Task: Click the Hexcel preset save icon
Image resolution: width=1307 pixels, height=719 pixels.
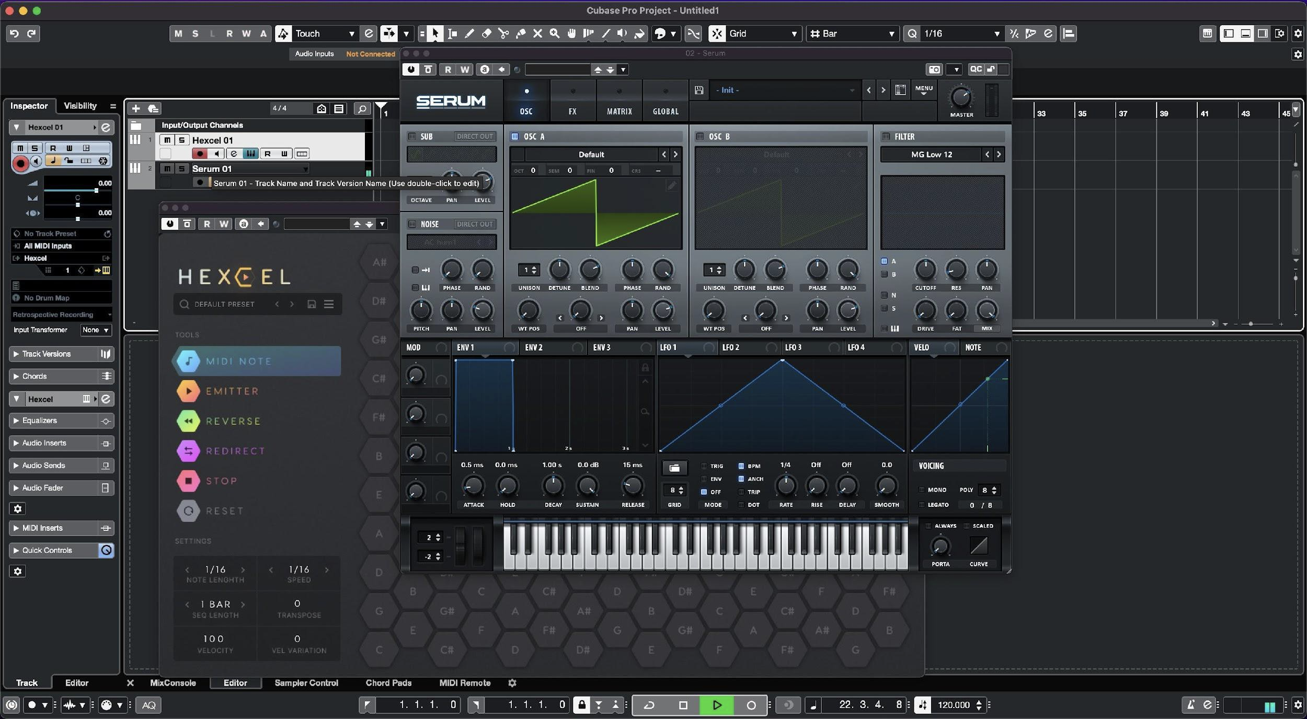Action: (312, 304)
